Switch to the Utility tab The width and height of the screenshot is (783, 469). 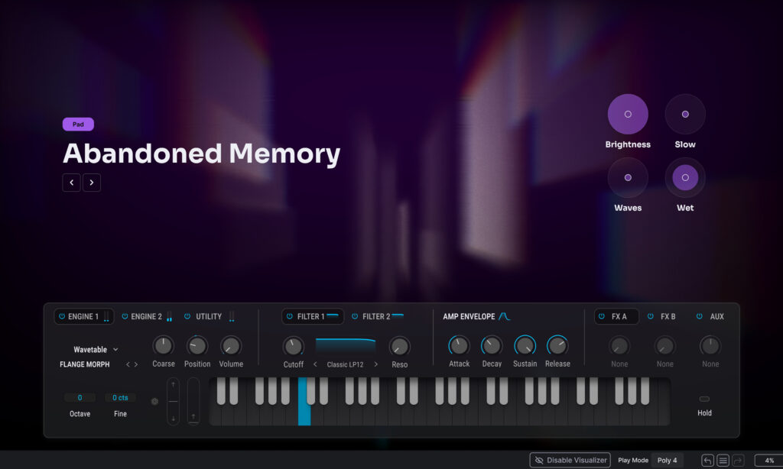tap(209, 316)
